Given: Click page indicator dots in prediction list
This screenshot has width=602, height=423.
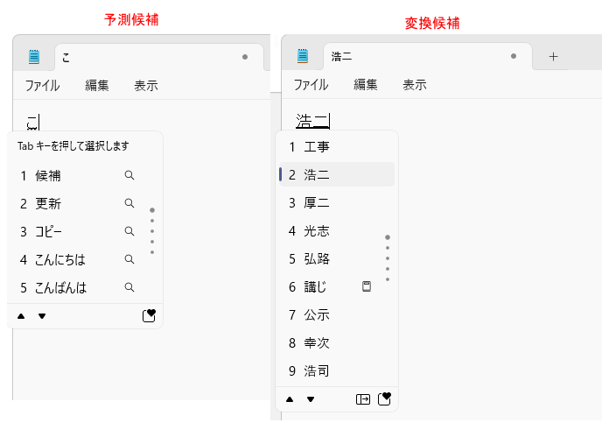Looking at the screenshot, I should point(152,231).
